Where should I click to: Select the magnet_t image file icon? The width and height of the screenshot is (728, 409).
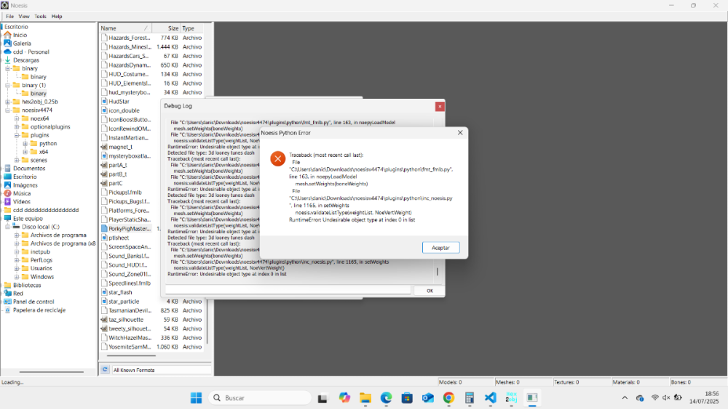(103, 147)
